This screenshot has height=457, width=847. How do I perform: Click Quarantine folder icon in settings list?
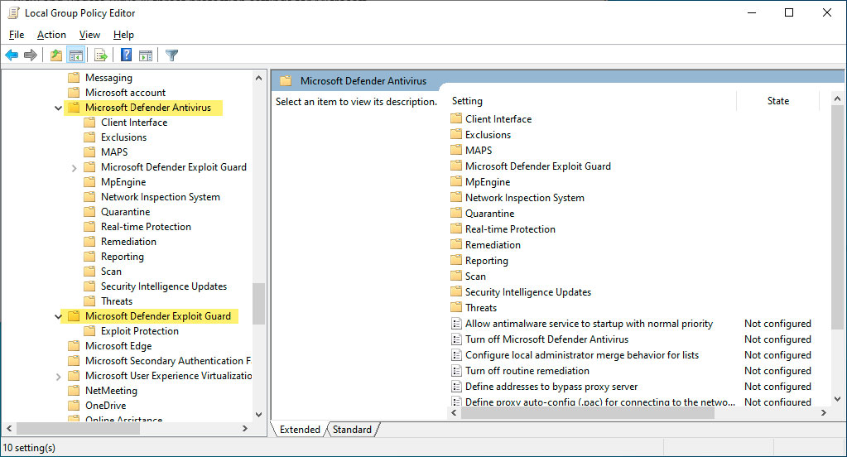456,213
